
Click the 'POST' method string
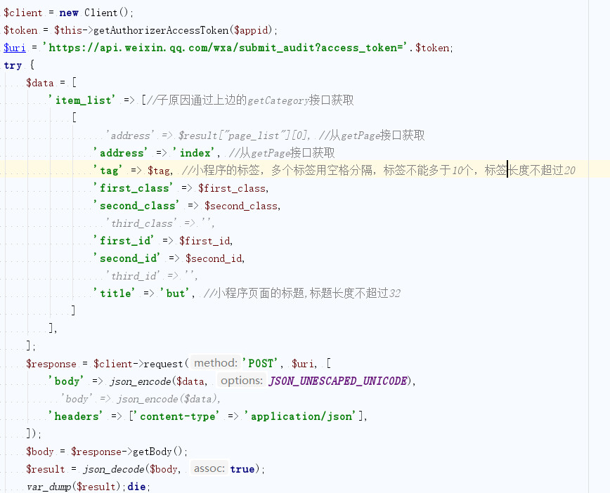[x=260, y=364]
